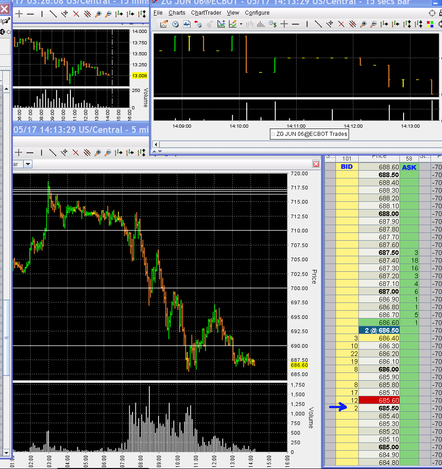This screenshot has height=469, width=442.
Task: Close the 5 min chart panel with red X
Action: point(316,164)
